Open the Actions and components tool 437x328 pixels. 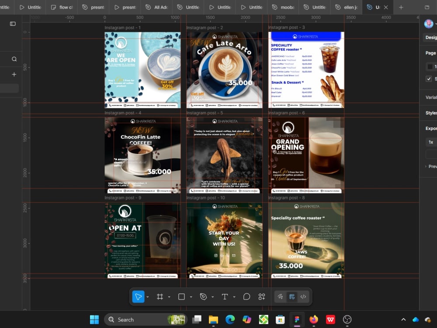click(262, 297)
